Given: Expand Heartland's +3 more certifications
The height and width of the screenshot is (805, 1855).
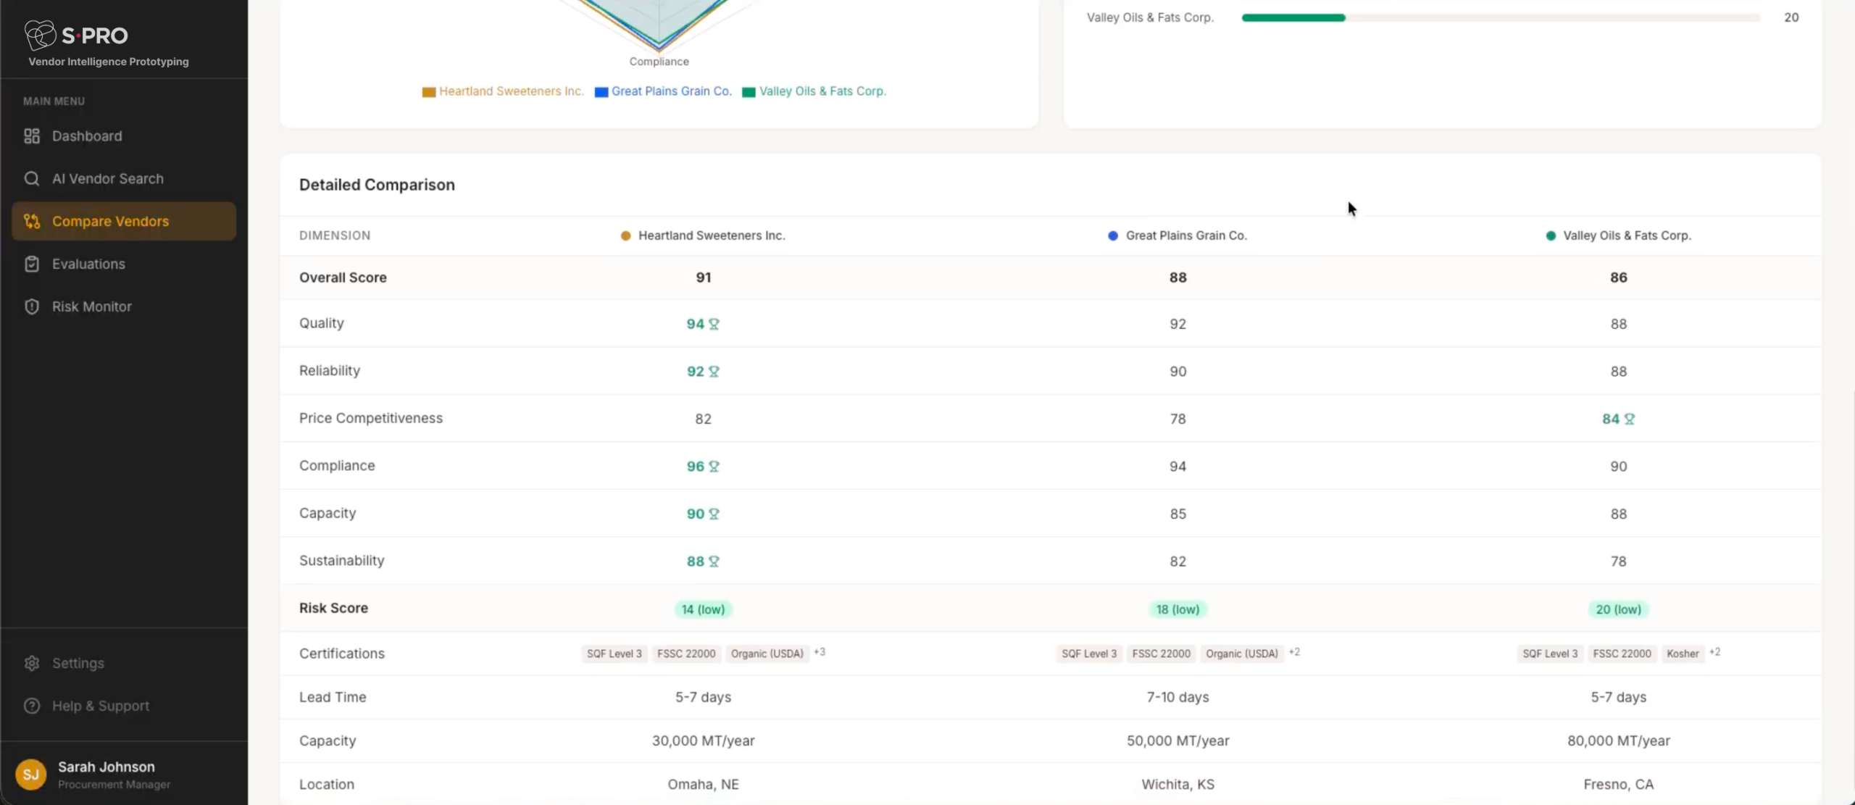Looking at the screenshot, I should pos(820,652).
